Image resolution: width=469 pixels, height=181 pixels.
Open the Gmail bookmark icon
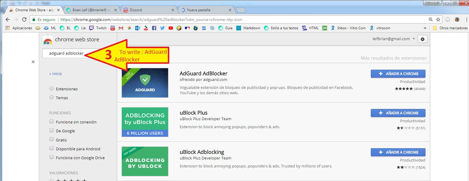tap(121, 28)
